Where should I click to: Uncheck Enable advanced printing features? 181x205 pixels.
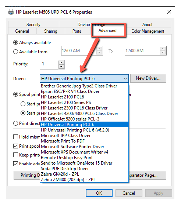[x=15, y=164]
